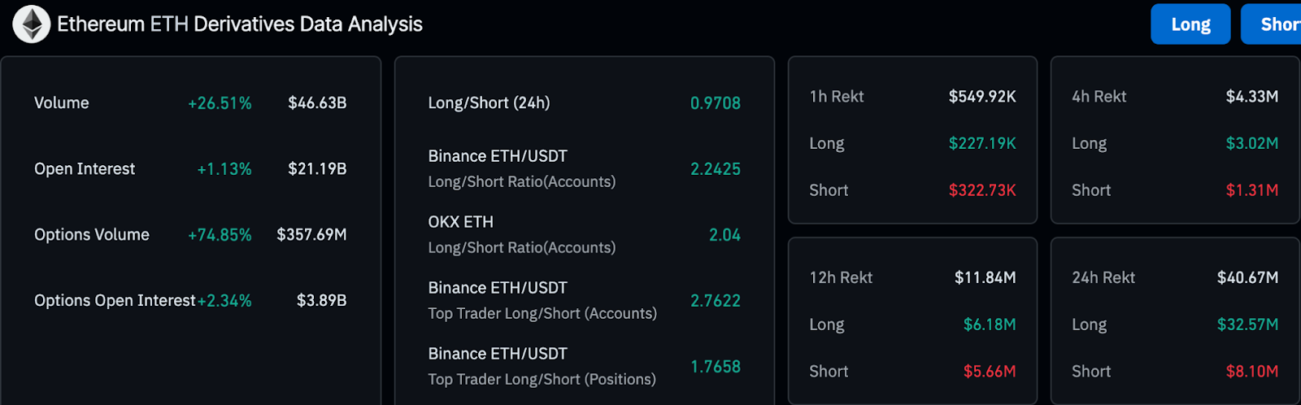Image resolution: width=1301 pixels, height=405 pixels.
Task: Click the Long/Short (24h) ratio 0.9708
Action: point(715,103)
